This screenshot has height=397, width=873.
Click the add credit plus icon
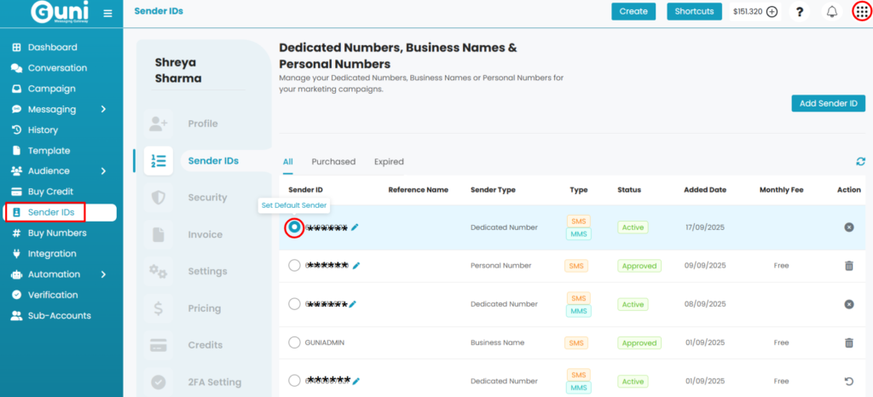772,12
